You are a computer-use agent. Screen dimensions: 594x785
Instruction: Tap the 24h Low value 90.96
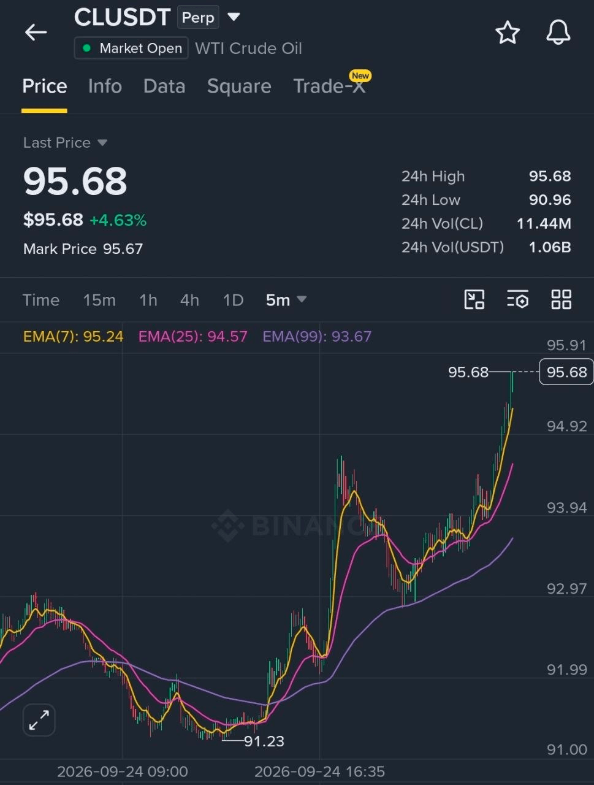(550, 200)
